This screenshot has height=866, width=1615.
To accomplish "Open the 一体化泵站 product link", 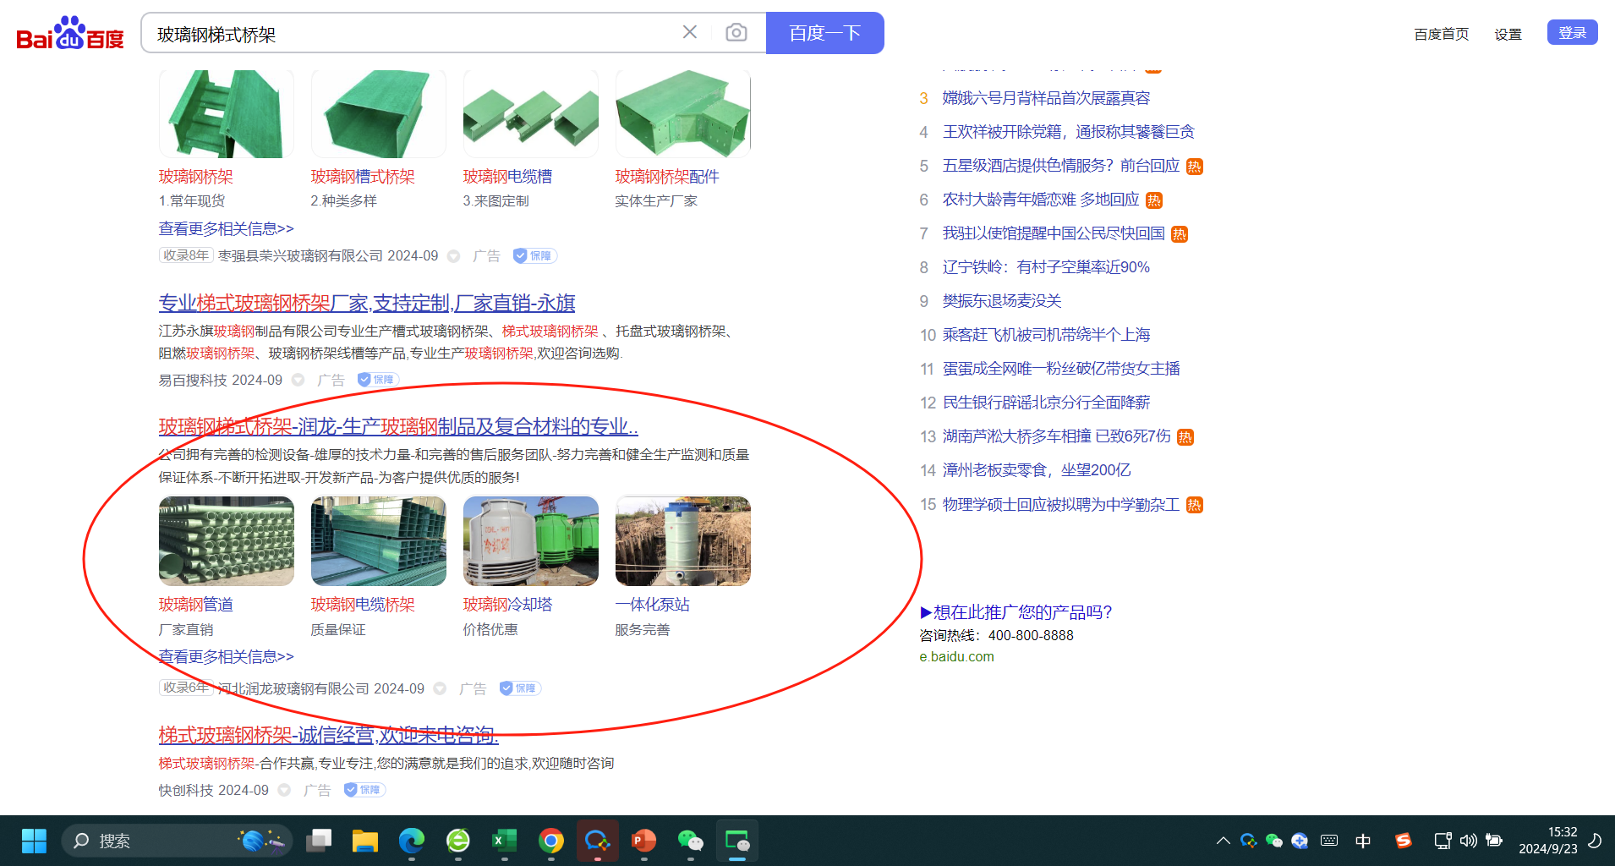I will tap(652, 605).
